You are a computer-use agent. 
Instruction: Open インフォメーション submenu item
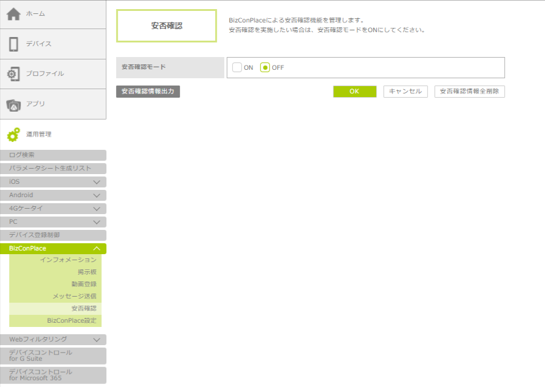pyautogui.click(x=68, y=260)
